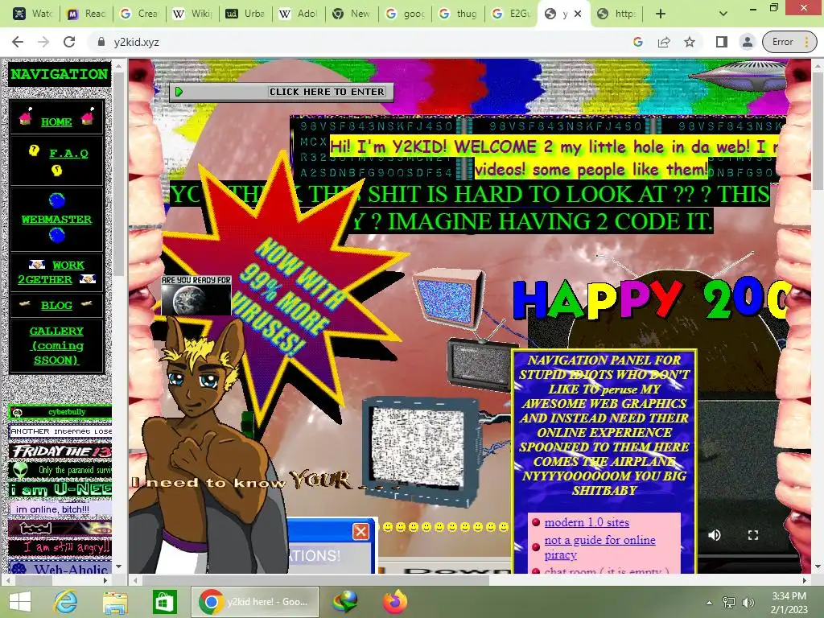This screenshot has height=618, width=824.
Task: Click the green play arrow on the enter bar
Action: pyautogui.click(x=179, y=92)
